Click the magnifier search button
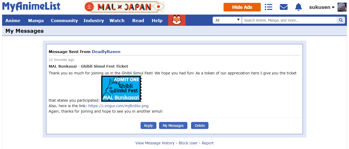Viewport: 349px width, 149px height. click(x=341, y=20)
